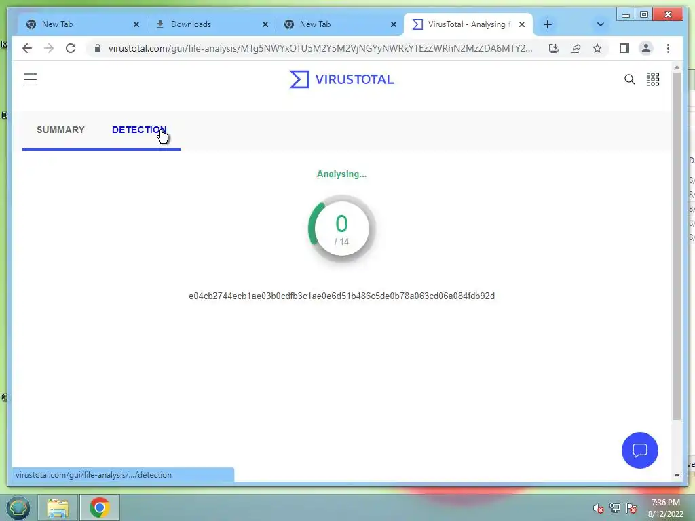Image resolution: width=695 pixels, height=521 pixels.
Task: Click the Chrome taskbar icon
Action: click(99, 507)
